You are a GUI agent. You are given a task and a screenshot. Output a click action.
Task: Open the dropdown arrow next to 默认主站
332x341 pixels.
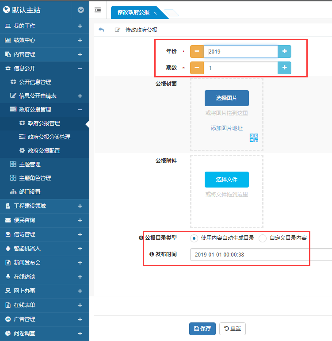pyautogui.click(x=80, y=10)
